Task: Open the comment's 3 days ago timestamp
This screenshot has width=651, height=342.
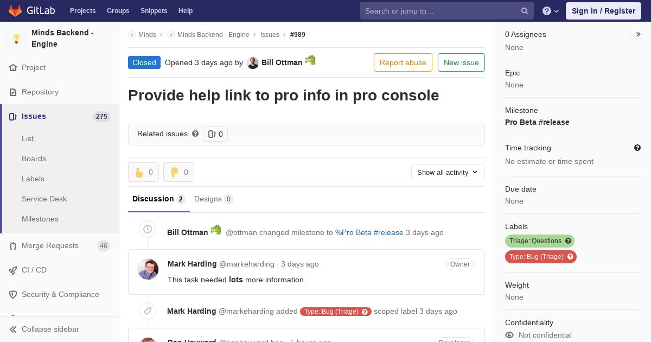Action: (300, 264)
